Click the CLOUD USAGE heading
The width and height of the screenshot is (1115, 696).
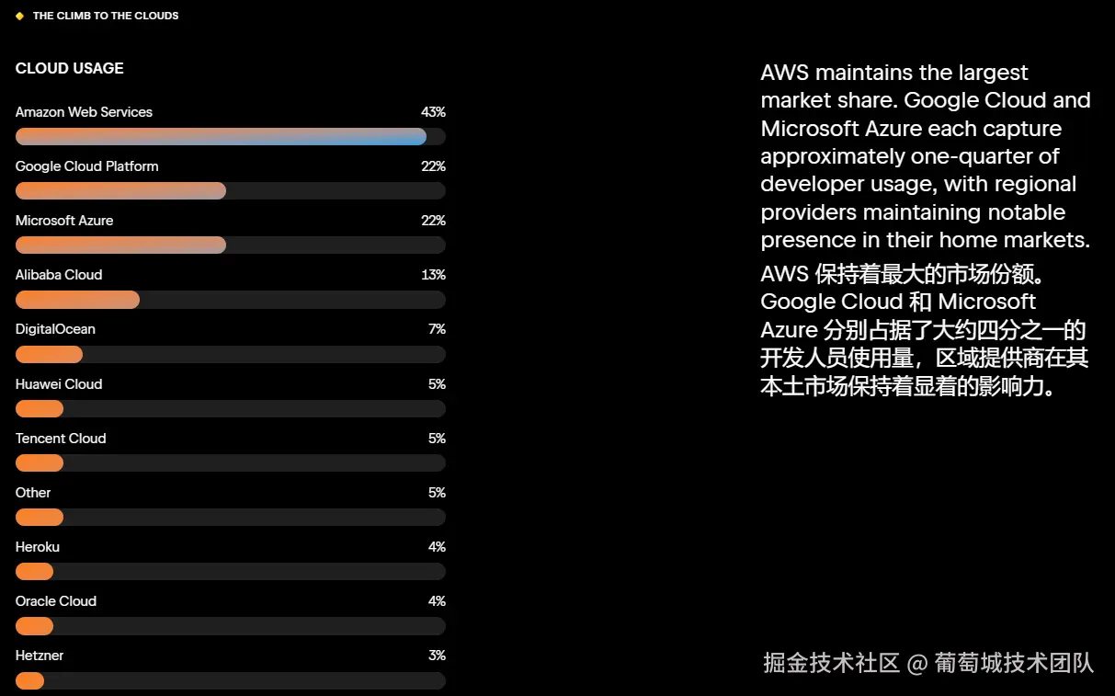(70, 68)
